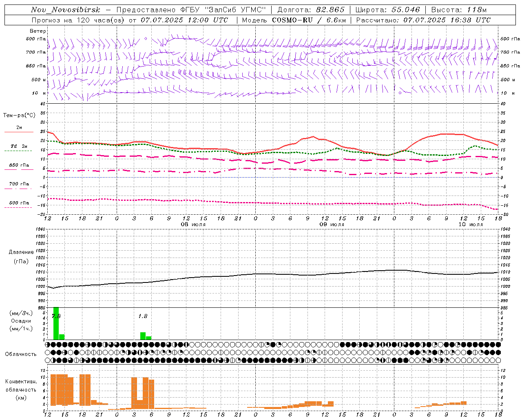Click the Тем-ра(°C) panel label
This screenshot has width=522, height=418.
tap(19, 116)
